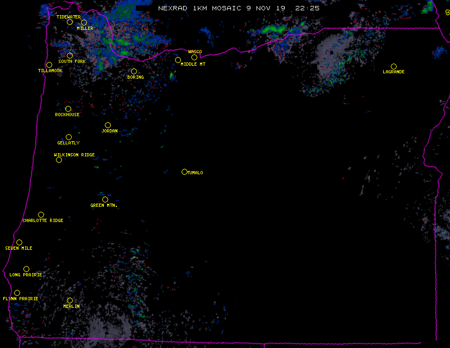The image size is (450, 348).
Task: Select the Miller station circle marker
Action: click(x=84, y=22)
